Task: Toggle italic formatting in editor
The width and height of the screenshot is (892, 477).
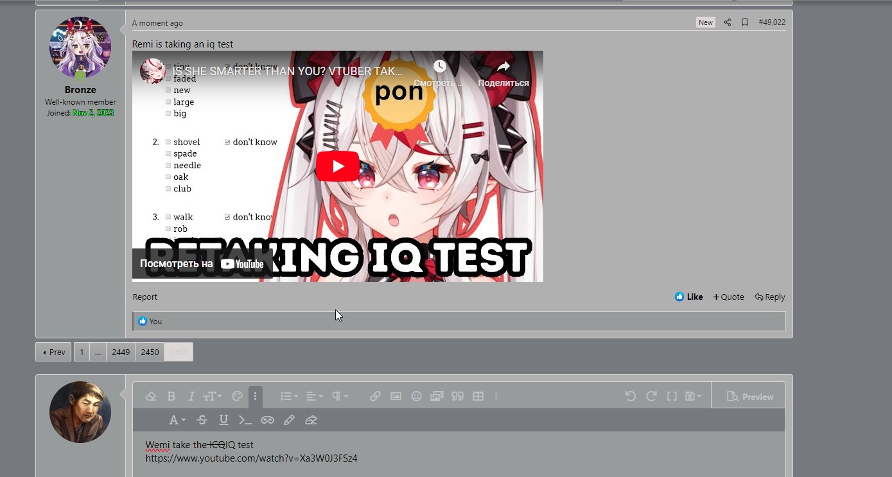Action: coord(191,397)
